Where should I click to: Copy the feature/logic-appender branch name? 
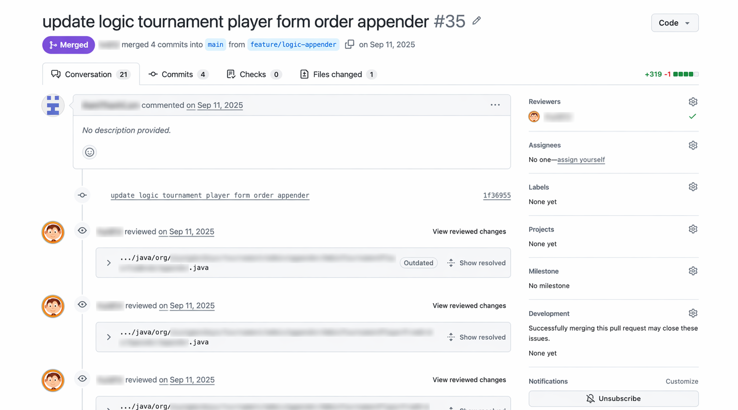click(349, 44)
